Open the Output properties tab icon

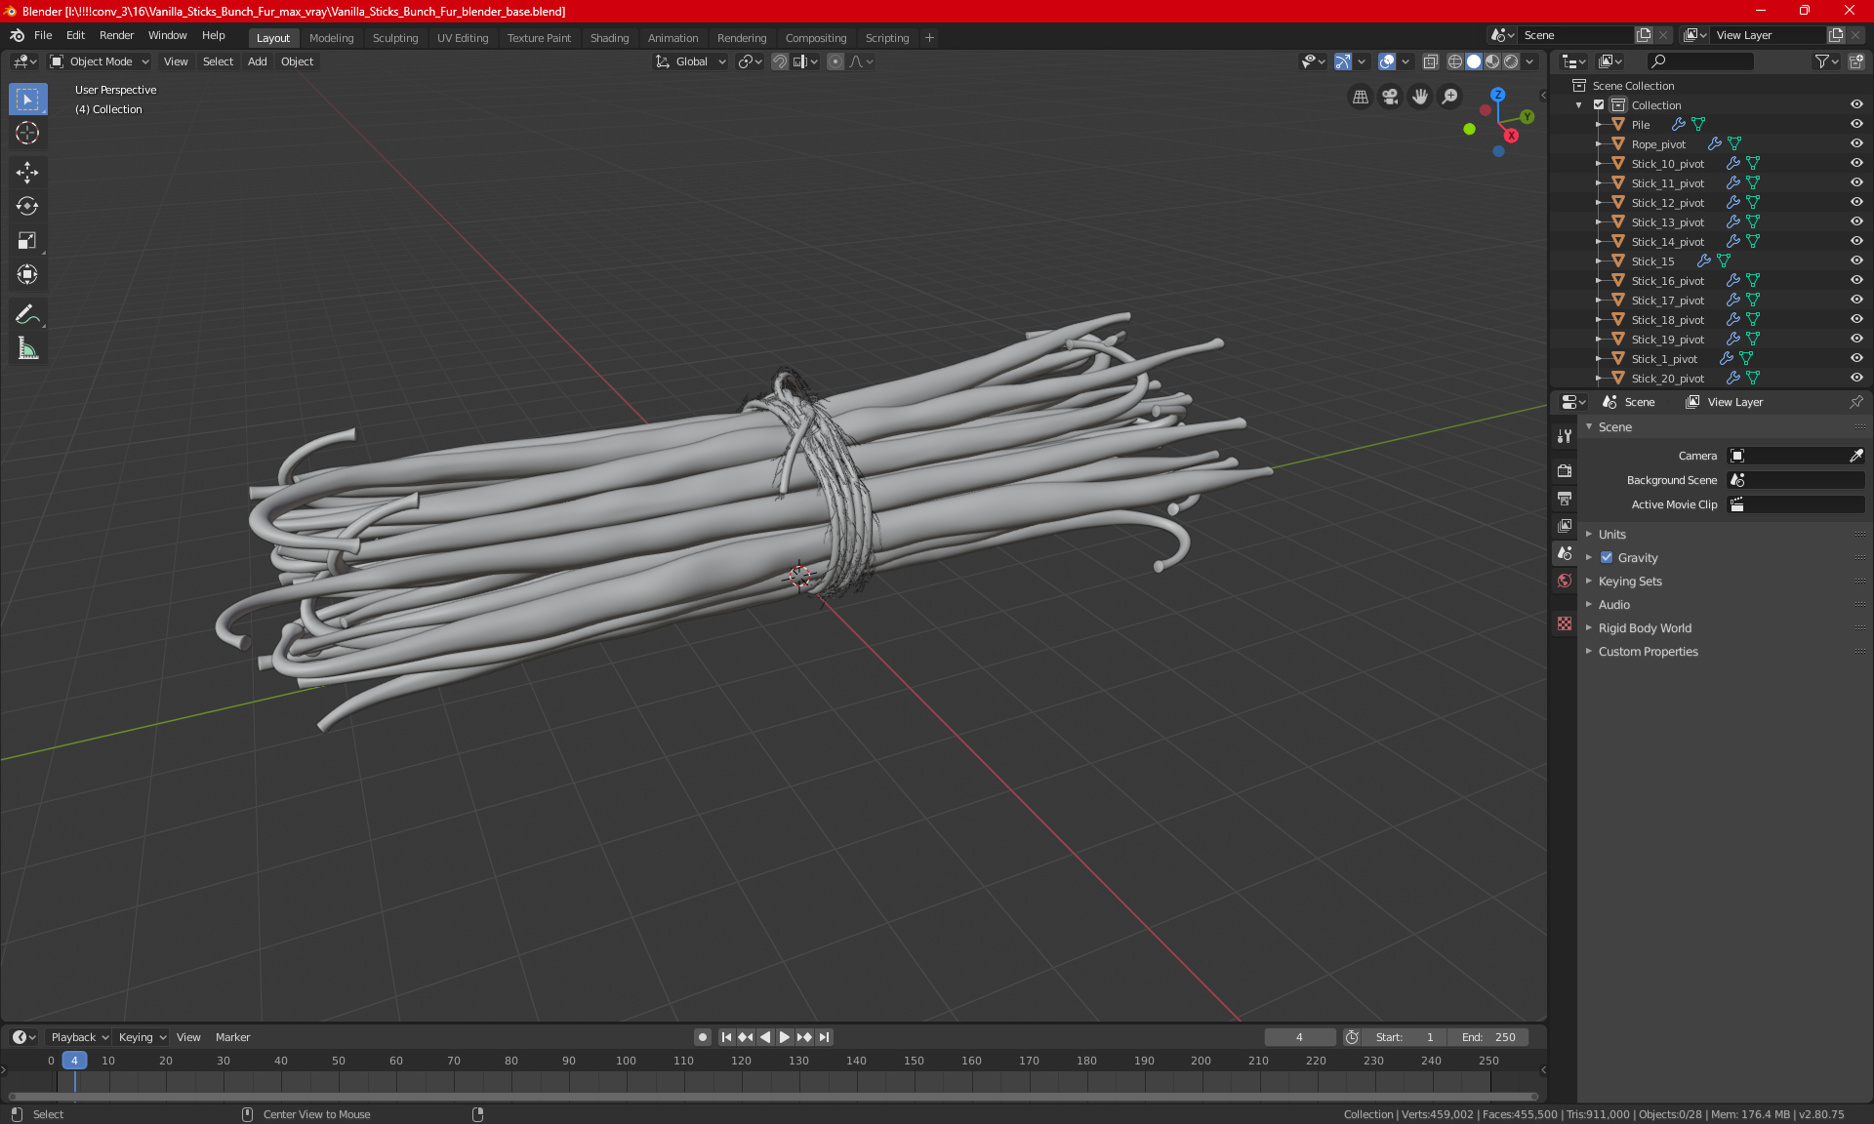tap(1565, 498)
